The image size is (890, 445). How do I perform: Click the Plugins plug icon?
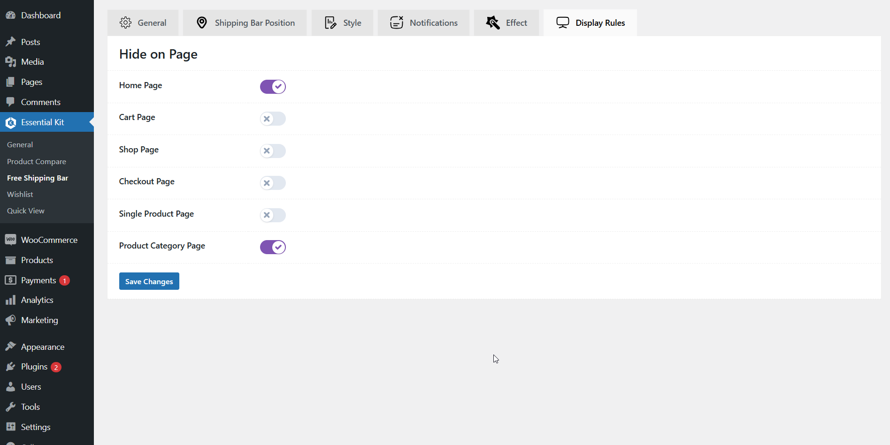(11, 367)
